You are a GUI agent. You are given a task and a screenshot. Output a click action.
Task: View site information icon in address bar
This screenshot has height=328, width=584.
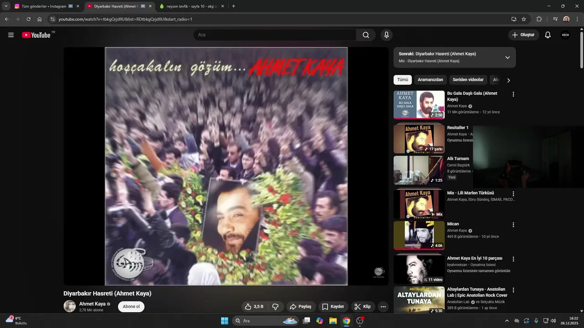52,19
